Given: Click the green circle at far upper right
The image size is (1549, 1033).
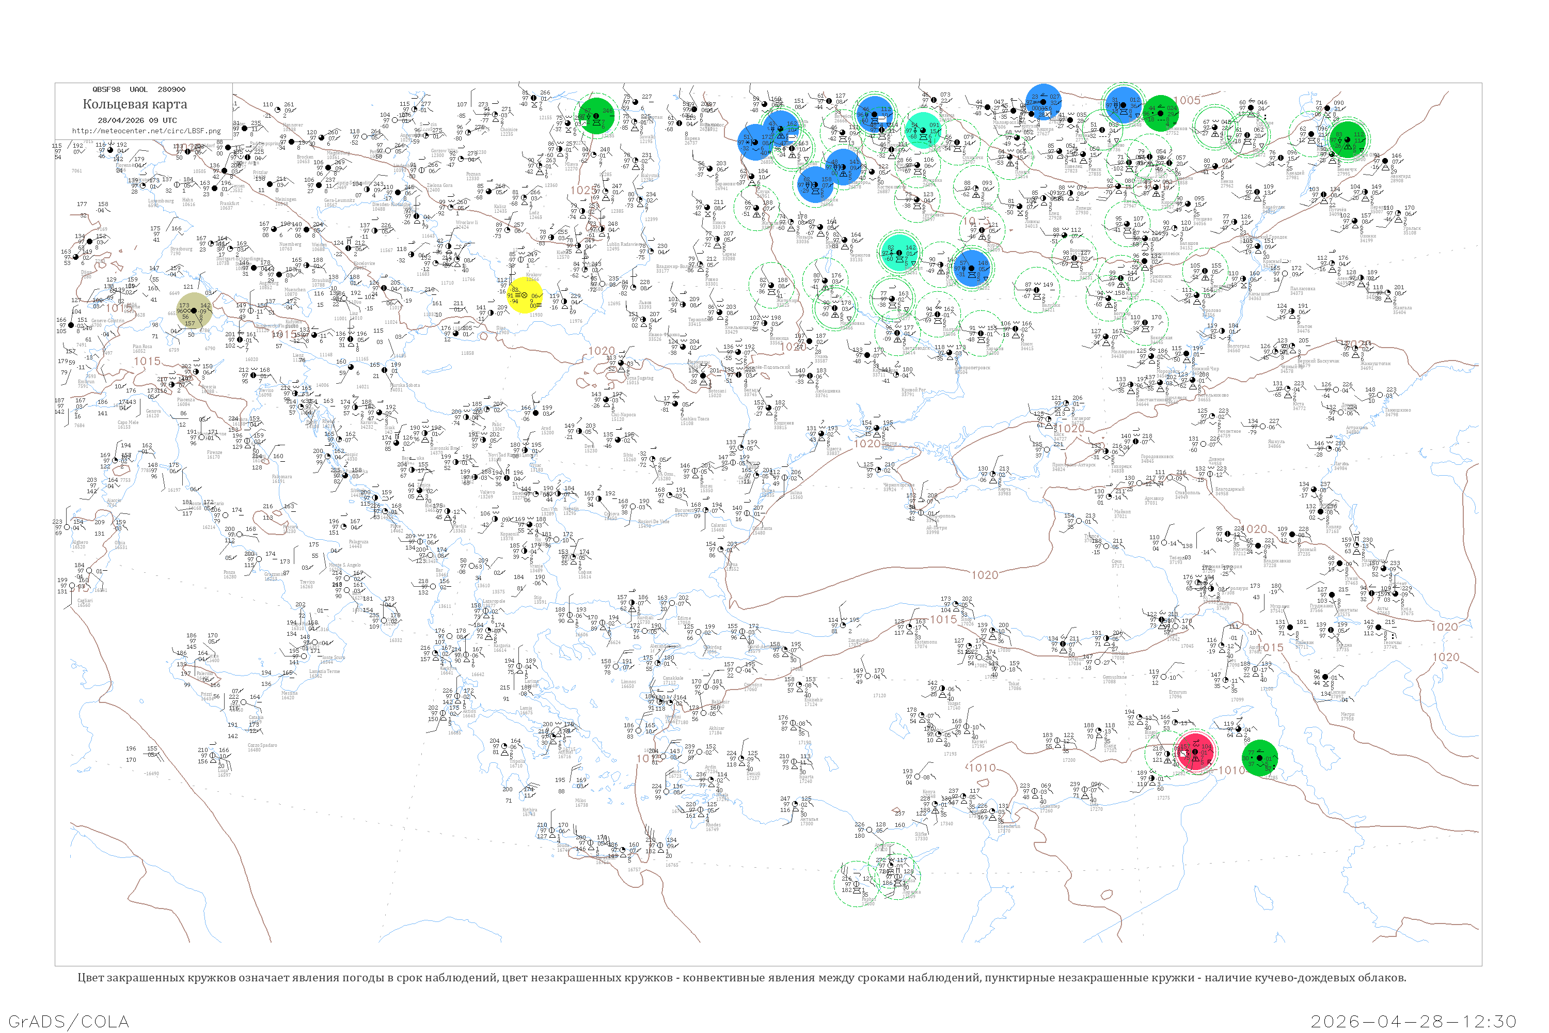Looking at the screenshot, I should click(1348, 139).
